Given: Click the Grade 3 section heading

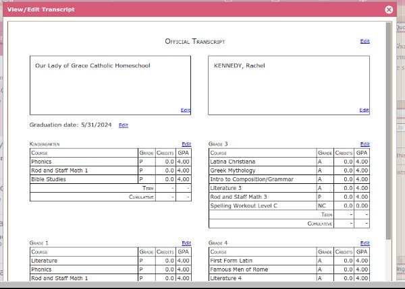Looking at the screenshot, I should click(218, 144).
